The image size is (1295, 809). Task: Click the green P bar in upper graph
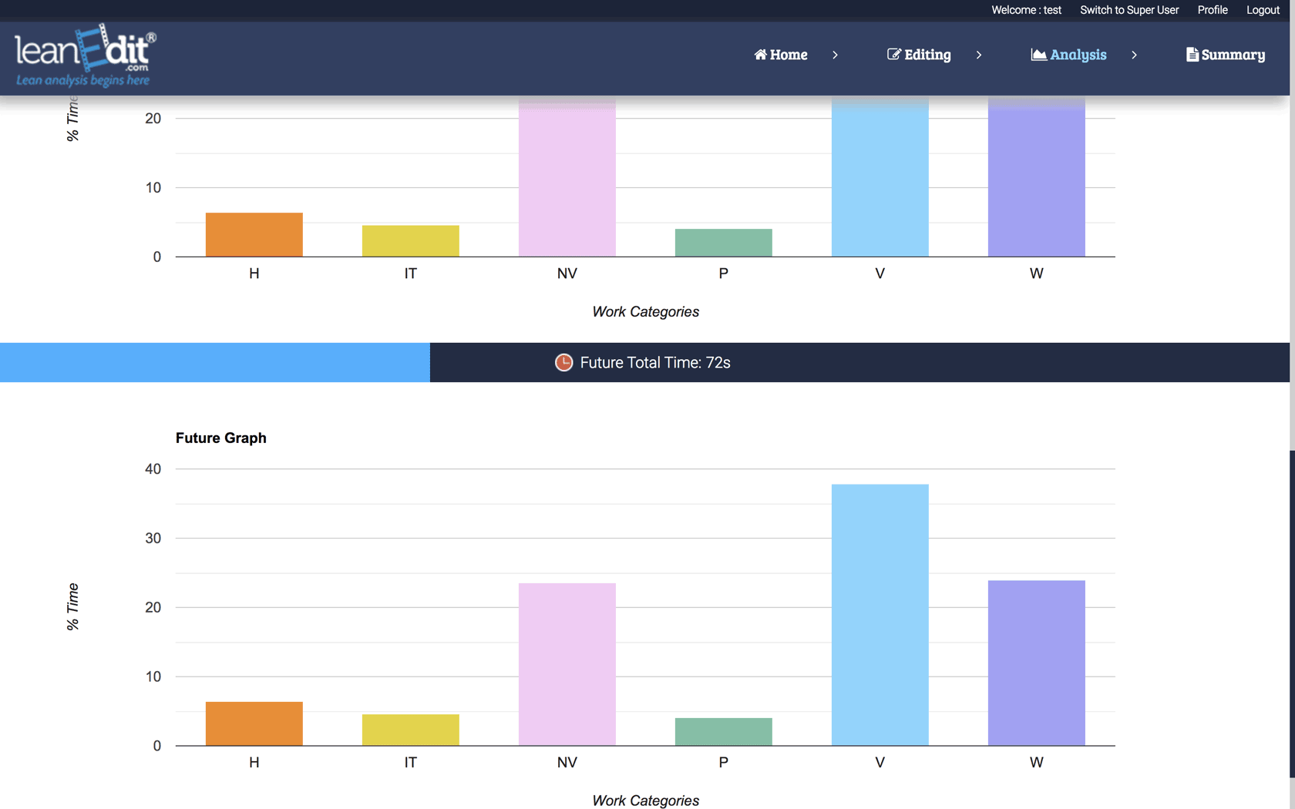724,243
